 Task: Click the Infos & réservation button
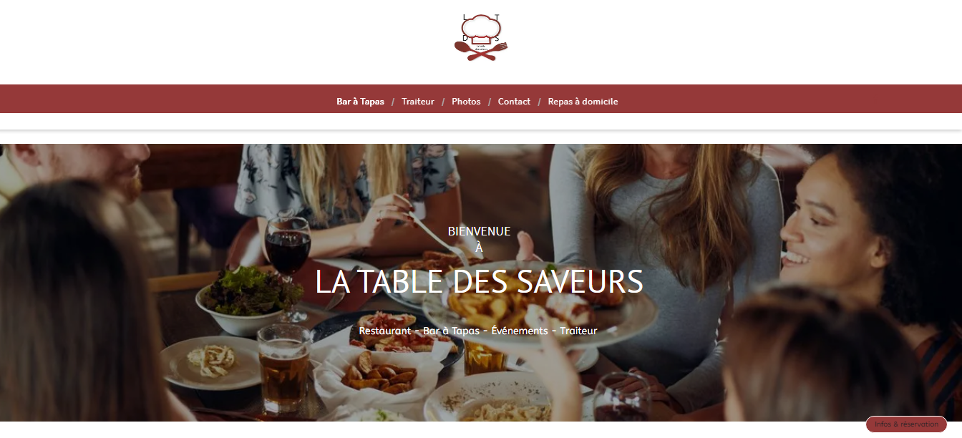[906, 424]
